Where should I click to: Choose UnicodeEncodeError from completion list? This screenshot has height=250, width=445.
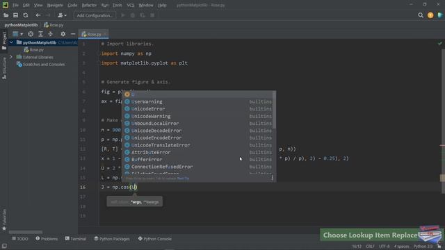[x=198, y=137]
